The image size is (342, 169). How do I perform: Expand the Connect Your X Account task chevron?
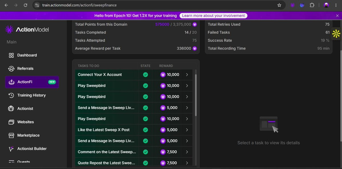pos(187,75)
